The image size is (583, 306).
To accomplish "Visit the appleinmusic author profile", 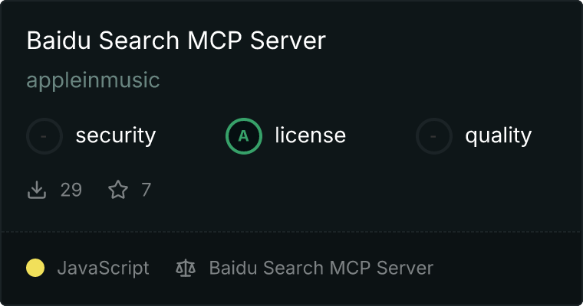I will coord(93,80).
